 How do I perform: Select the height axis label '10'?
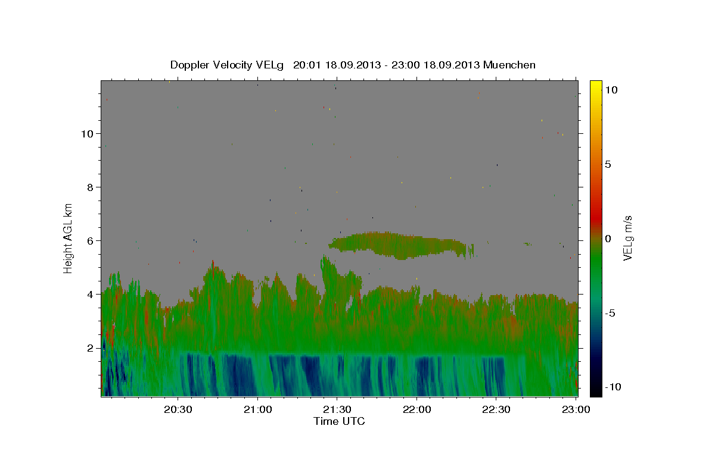[x=87, y=133]
